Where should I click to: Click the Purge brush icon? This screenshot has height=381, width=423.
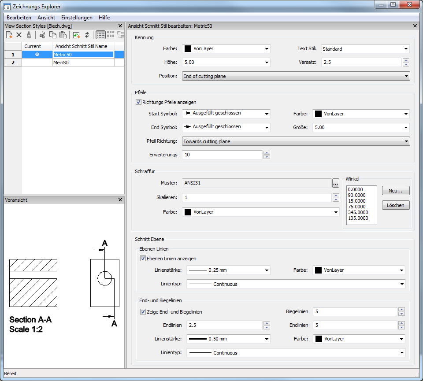pyautogui.click(x=29, y=35)
